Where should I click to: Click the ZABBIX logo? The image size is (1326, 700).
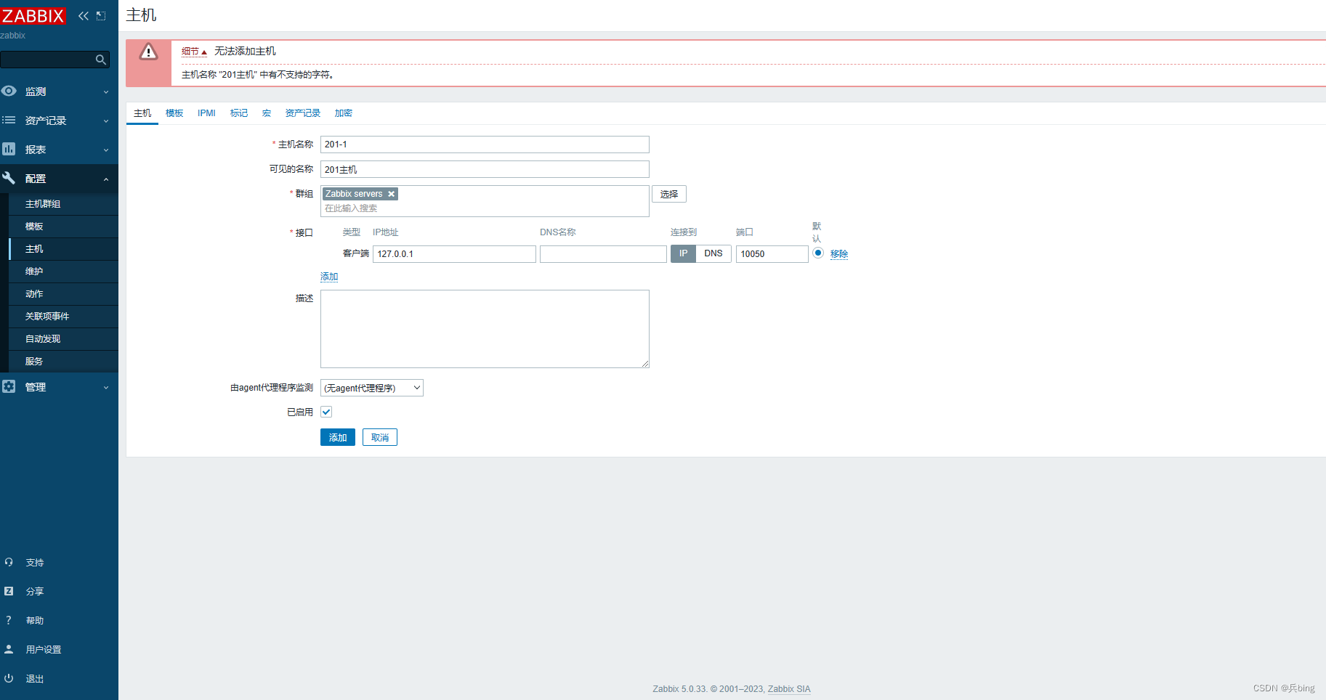(x=33, y=16)
